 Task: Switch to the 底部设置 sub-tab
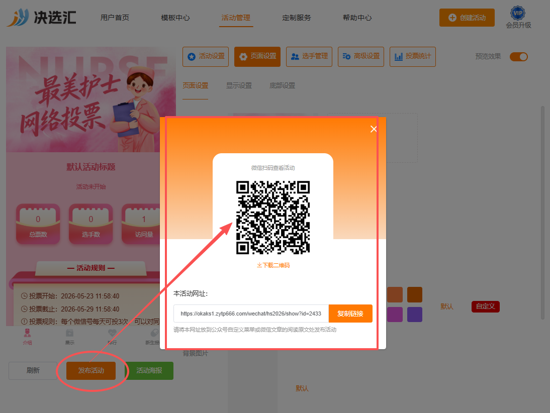282,85
